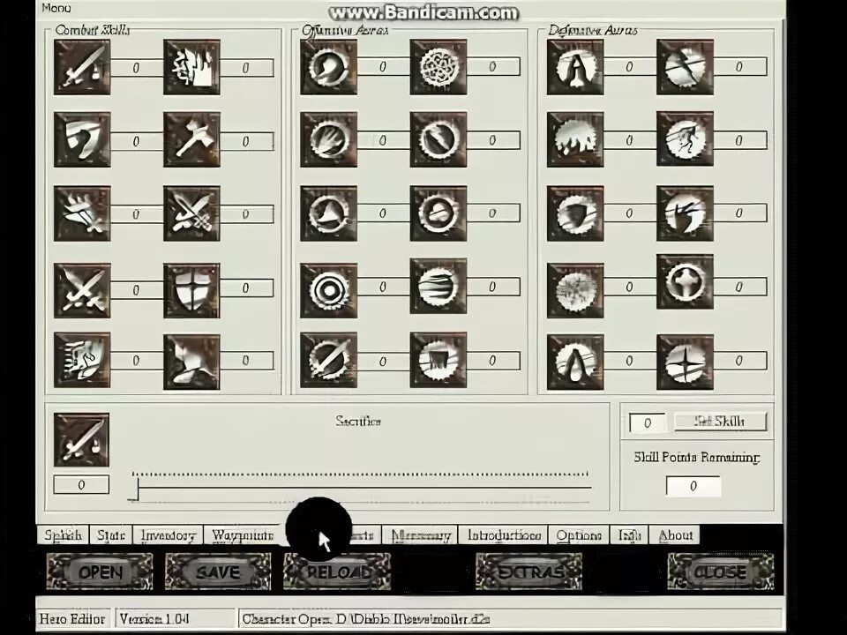The image size is (847, 635).
Task: Click the value field beside the four-point star icon
Action: coord(740,360)
